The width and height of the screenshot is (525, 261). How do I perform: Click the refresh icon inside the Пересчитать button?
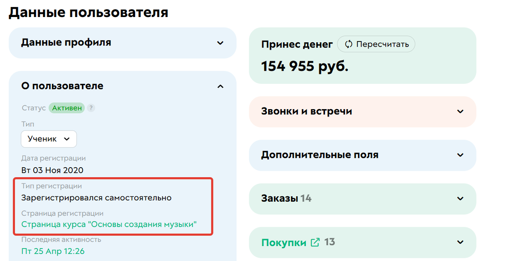349,44
